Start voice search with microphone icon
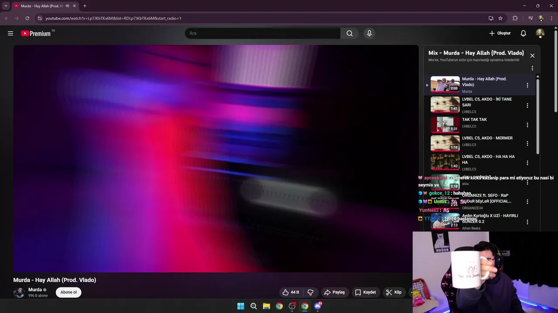 (x=369, y=33)
